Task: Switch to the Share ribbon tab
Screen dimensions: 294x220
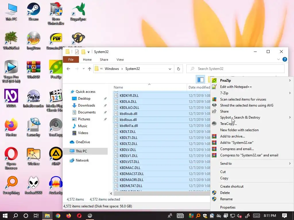Action: tap(104, 60)
